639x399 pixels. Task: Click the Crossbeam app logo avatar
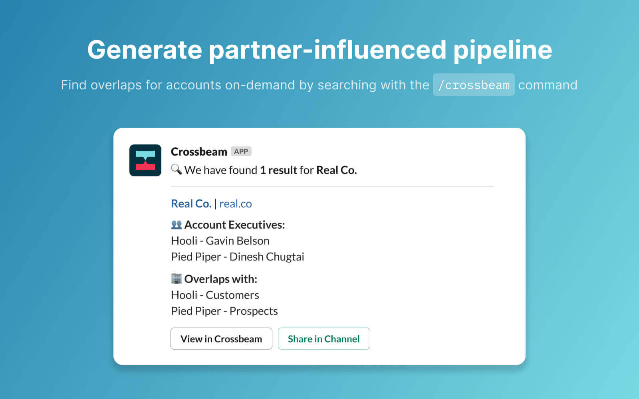click(x=145, y=160)
